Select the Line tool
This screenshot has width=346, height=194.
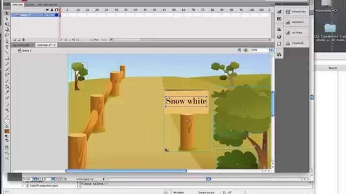[x=7, y=52]
